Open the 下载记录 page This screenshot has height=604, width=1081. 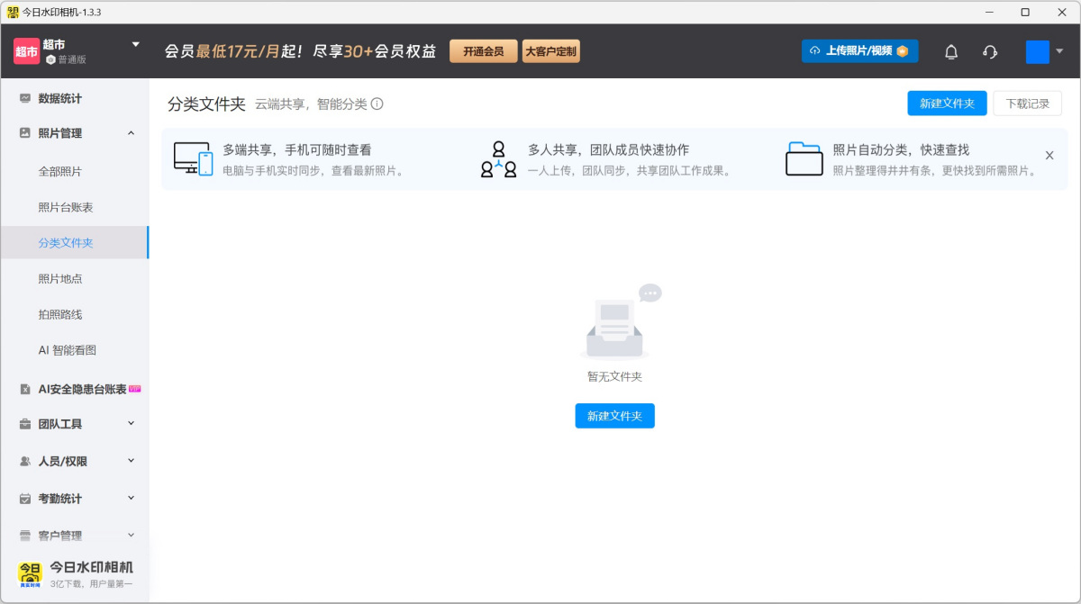1027,104
